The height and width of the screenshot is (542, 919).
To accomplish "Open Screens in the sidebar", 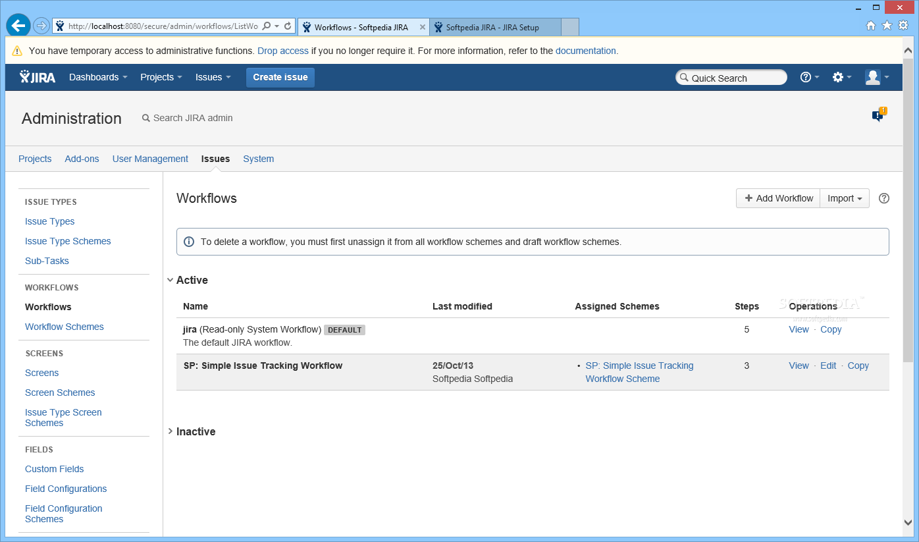I will pyautogui.click(x=41, y=373).
